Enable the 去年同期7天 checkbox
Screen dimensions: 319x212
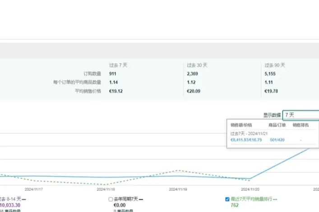pyautogui.click(x=111, y=199)
